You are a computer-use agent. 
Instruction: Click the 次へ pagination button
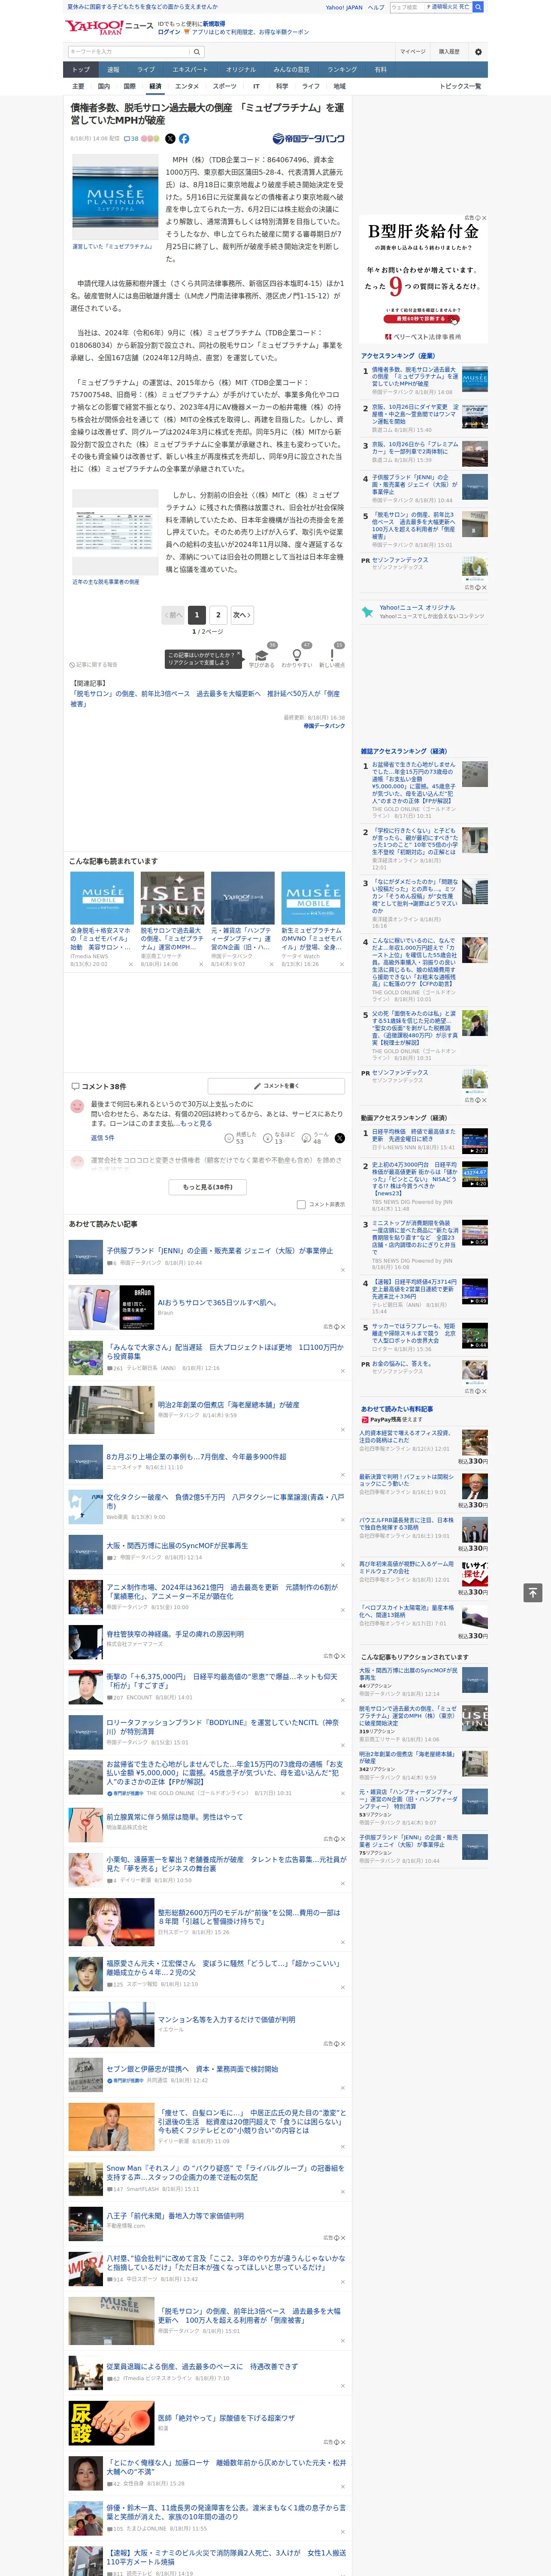click(x=242, y=615)
